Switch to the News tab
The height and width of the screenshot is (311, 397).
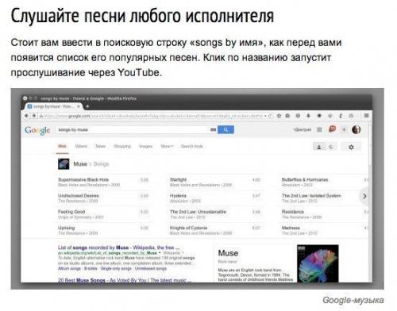tap(100, 146)
